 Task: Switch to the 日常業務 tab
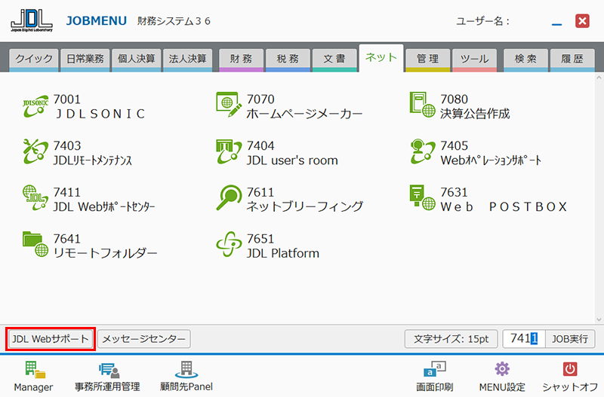tap(85, 60)
